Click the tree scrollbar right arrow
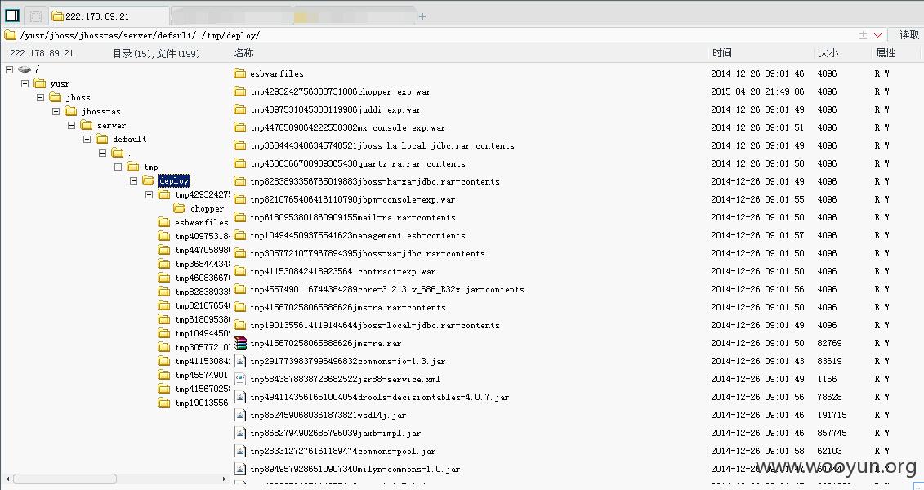Screen dimensions: 924x490 click(224, 479)
